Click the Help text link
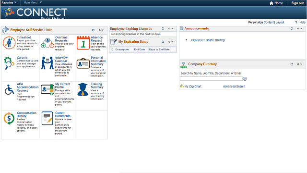This screenshot has height=173, width=307. point(302,23)
